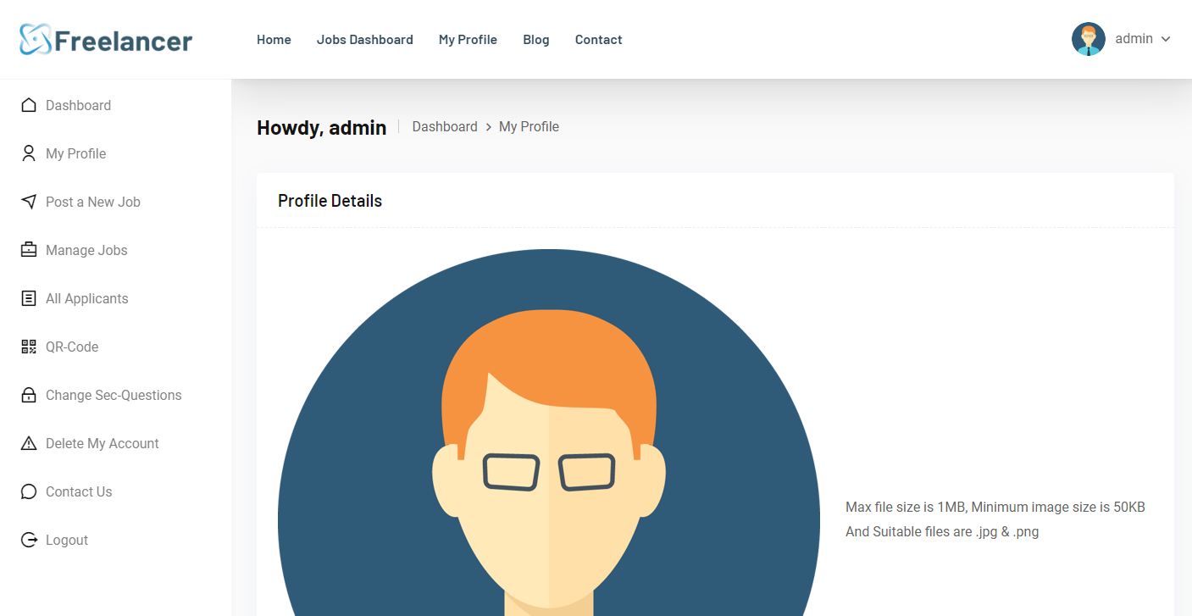Click the QR-Code icon in sidebar
Viewport: 1192px width, 616px height.
[x=29, y=347]
